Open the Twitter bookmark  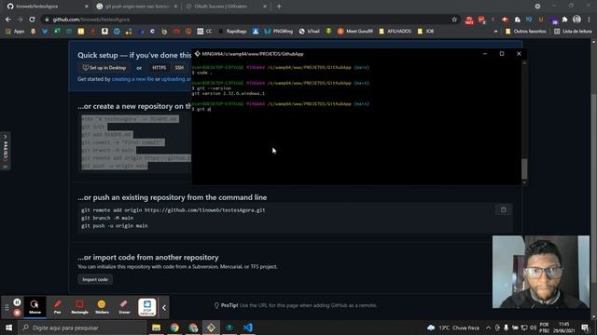[x=45, y=32]
